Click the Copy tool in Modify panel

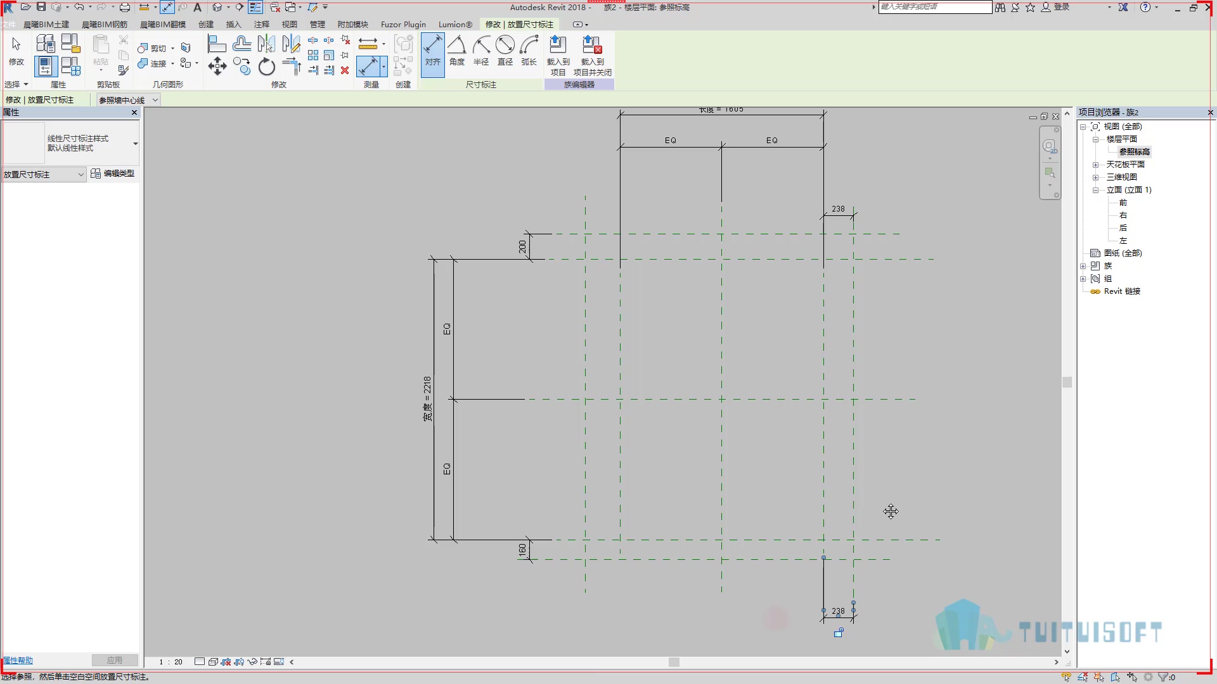pyautogui.click(x=241, y=66)
